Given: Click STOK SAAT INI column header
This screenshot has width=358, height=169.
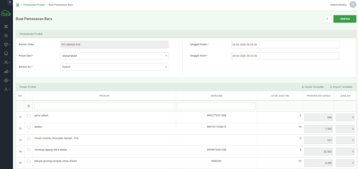Looking at the screenshot, I should click(x=279, y=96).
